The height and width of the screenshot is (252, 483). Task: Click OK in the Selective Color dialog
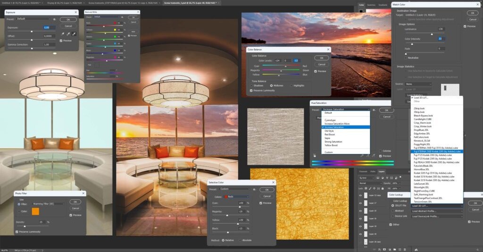click(x=267, y=190)
